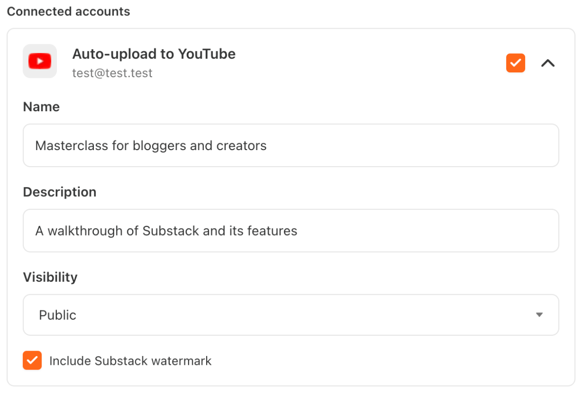This screenshot has height=393, width=583.
Task: Collapse the YouTube account section chevron
Action: 548,63
